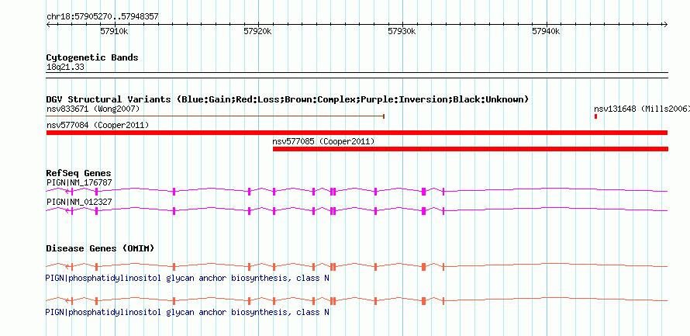Click the Disease Genes (OMIM) track title

click(x=100, y=248)
